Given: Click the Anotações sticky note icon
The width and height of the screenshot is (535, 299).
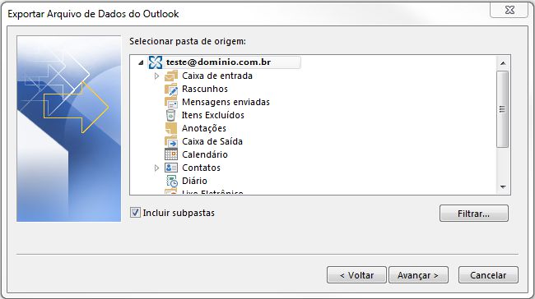Looking at the screenshot, I should click(x=171, y=128).
